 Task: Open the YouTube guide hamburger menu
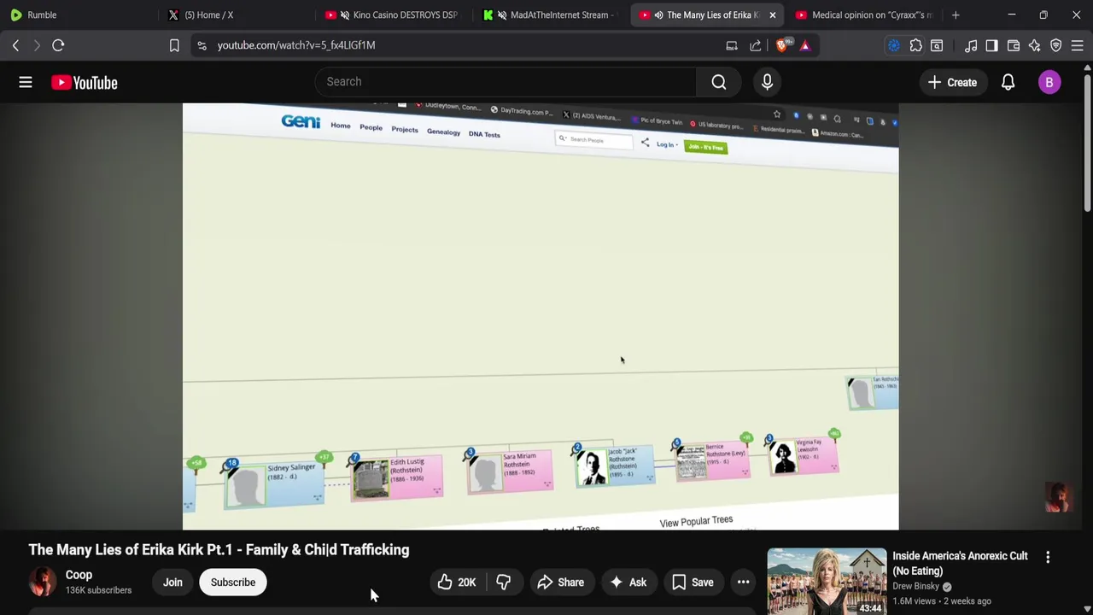26,82
